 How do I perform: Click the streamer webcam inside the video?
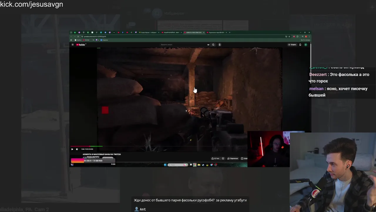pos(268,149)
